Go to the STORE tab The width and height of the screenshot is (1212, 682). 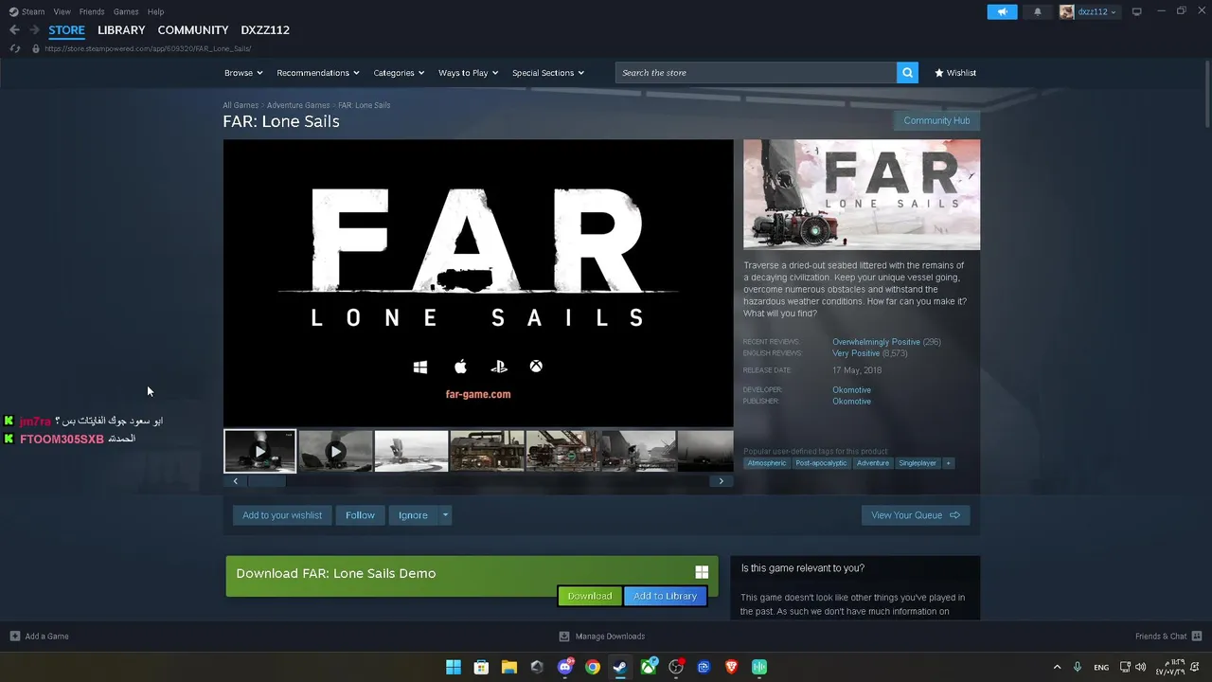tap(66, 30)
